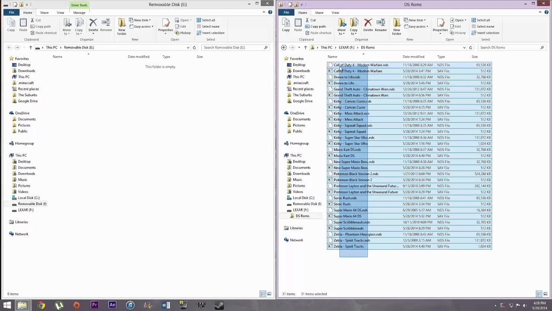This screenshot has width=552, height=311.
Task: Open View tab in DS Roms window
Action: click(x=335, y=13)
